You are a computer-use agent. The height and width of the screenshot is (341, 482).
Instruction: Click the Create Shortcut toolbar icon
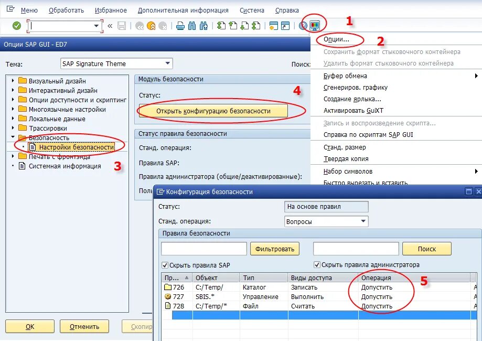285,26
